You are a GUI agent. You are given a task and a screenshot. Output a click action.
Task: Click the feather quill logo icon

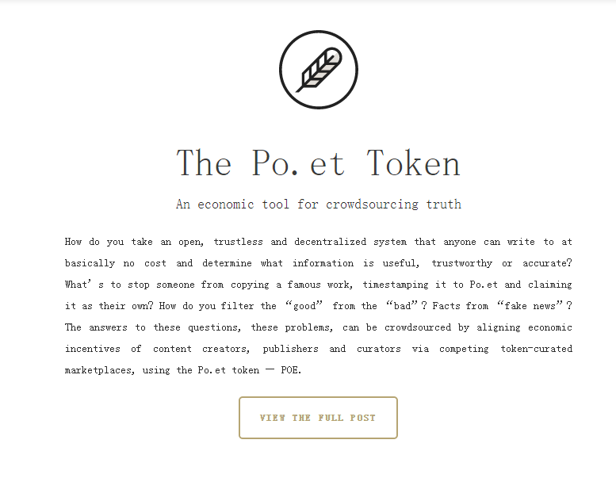319,70
